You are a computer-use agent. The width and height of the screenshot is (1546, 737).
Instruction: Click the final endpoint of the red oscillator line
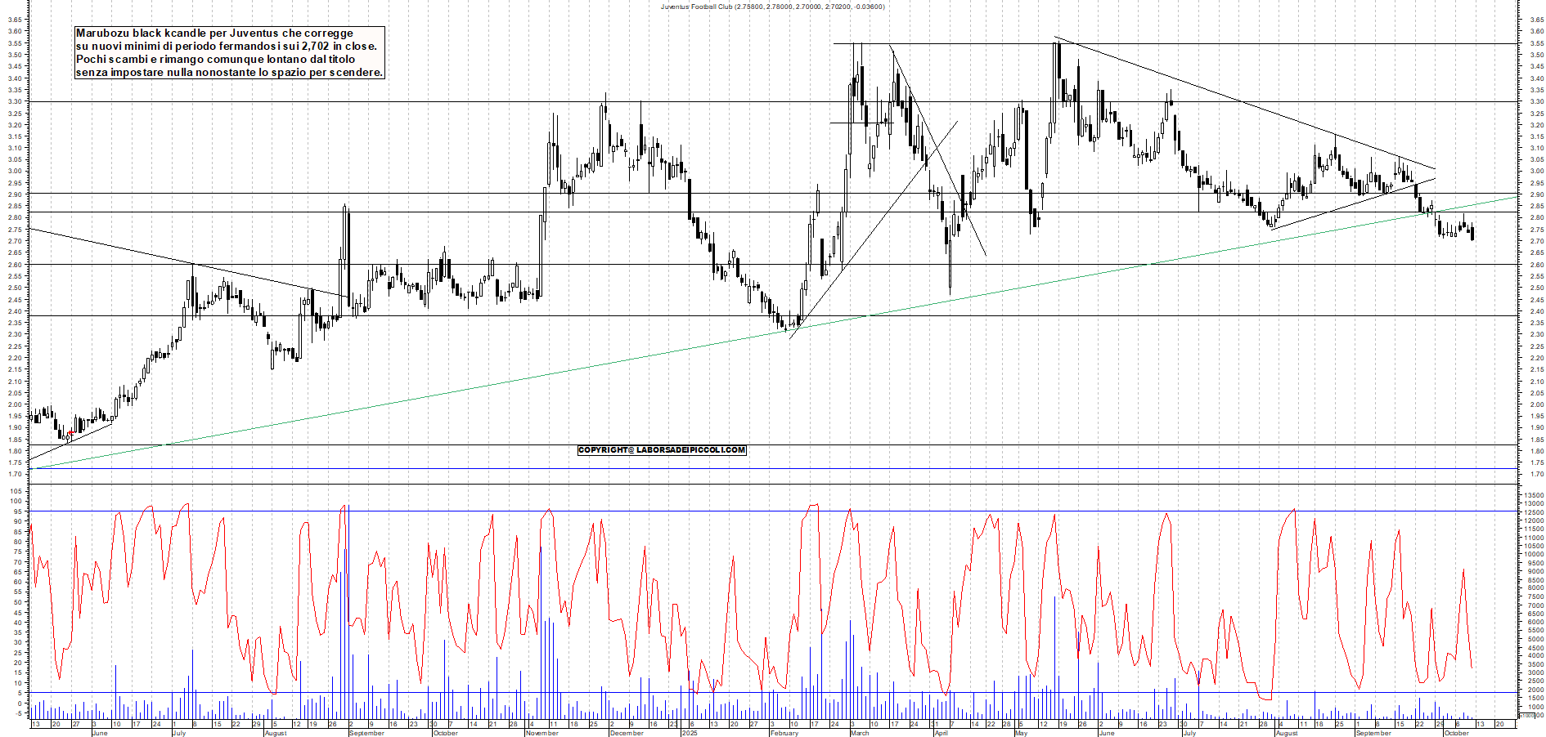1472,668
